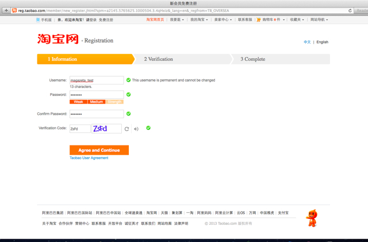This screenshot has width=368, height=242.
Task: Open the shopping cart icon in top nav
Action: point(259,20)
